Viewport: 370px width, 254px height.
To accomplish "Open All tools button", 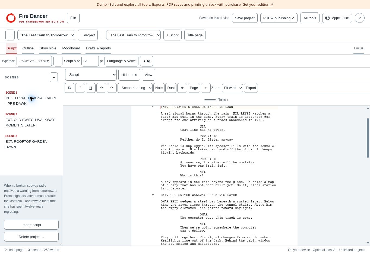I will pyautogui.click(x=310, y=18).
